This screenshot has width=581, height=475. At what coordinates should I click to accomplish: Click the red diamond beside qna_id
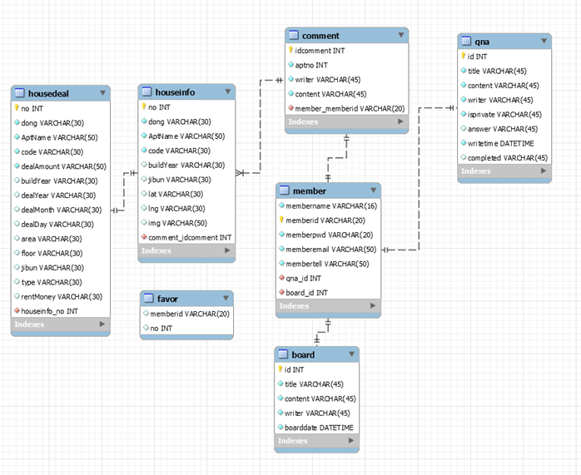pyautogui.click(x=281, y=277)
